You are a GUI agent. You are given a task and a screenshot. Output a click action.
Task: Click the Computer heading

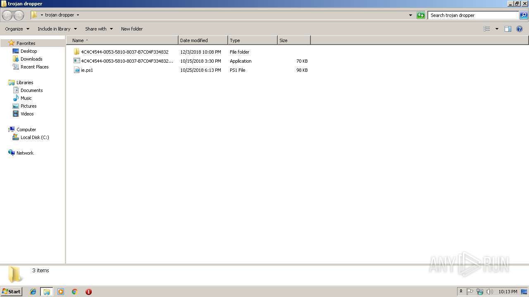point(26,130)
